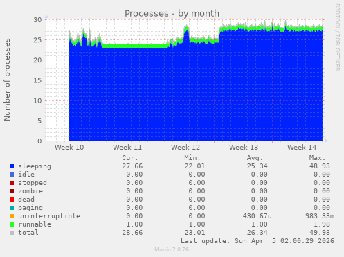Click the total legend color swatch
The width and height of the screenshot is (344, 257).
(12, 233)
